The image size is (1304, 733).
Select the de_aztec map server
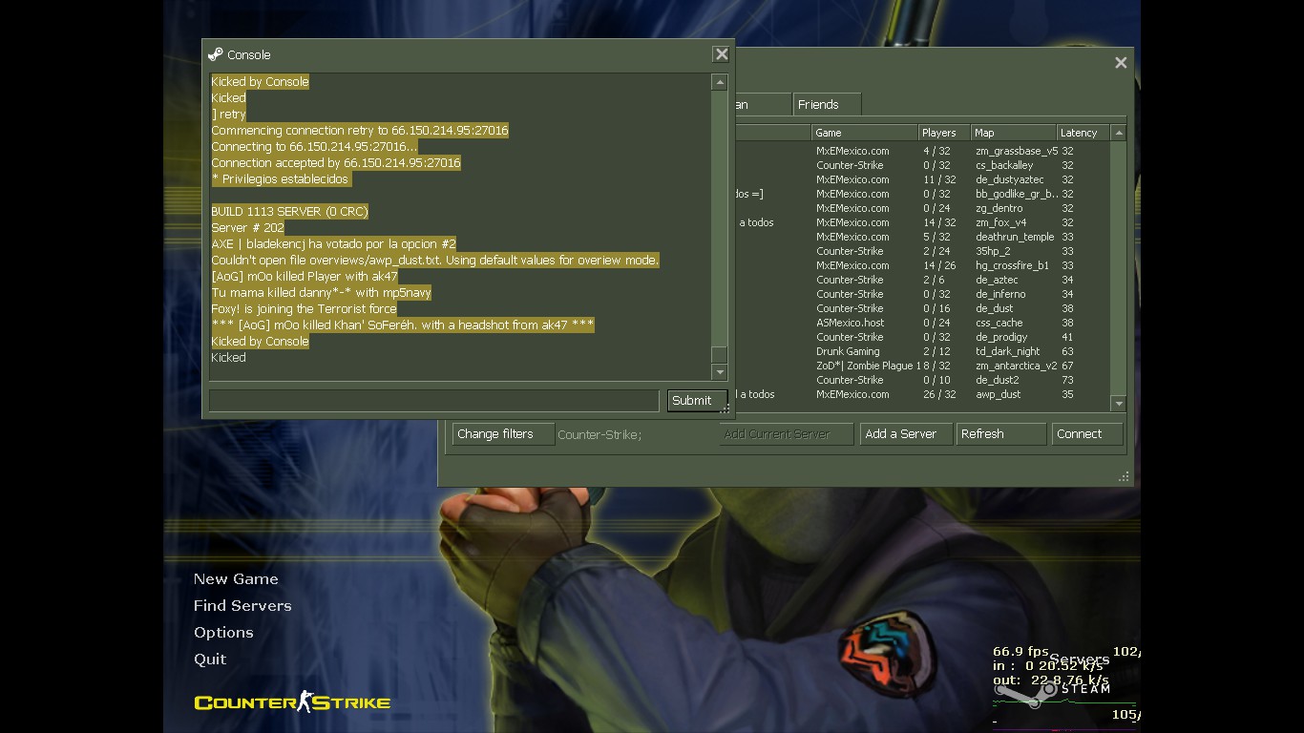tap(997, 280)
